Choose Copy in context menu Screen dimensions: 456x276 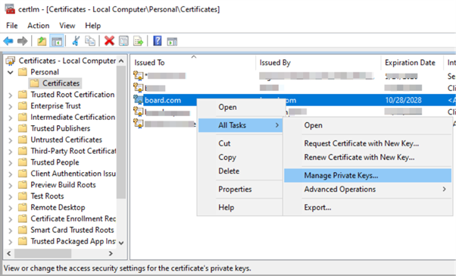point(240,157)
